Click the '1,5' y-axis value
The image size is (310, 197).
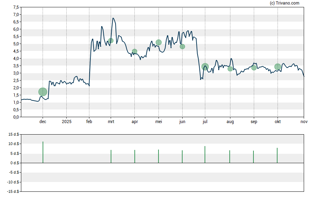(x=16, y=95)
